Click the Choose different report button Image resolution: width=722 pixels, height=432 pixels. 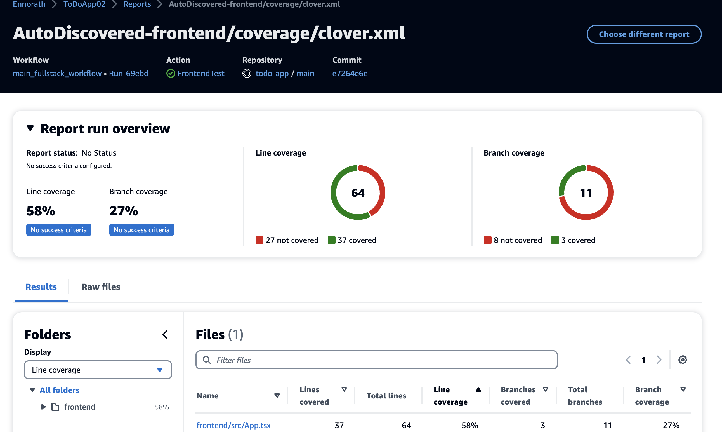(644, 34)
